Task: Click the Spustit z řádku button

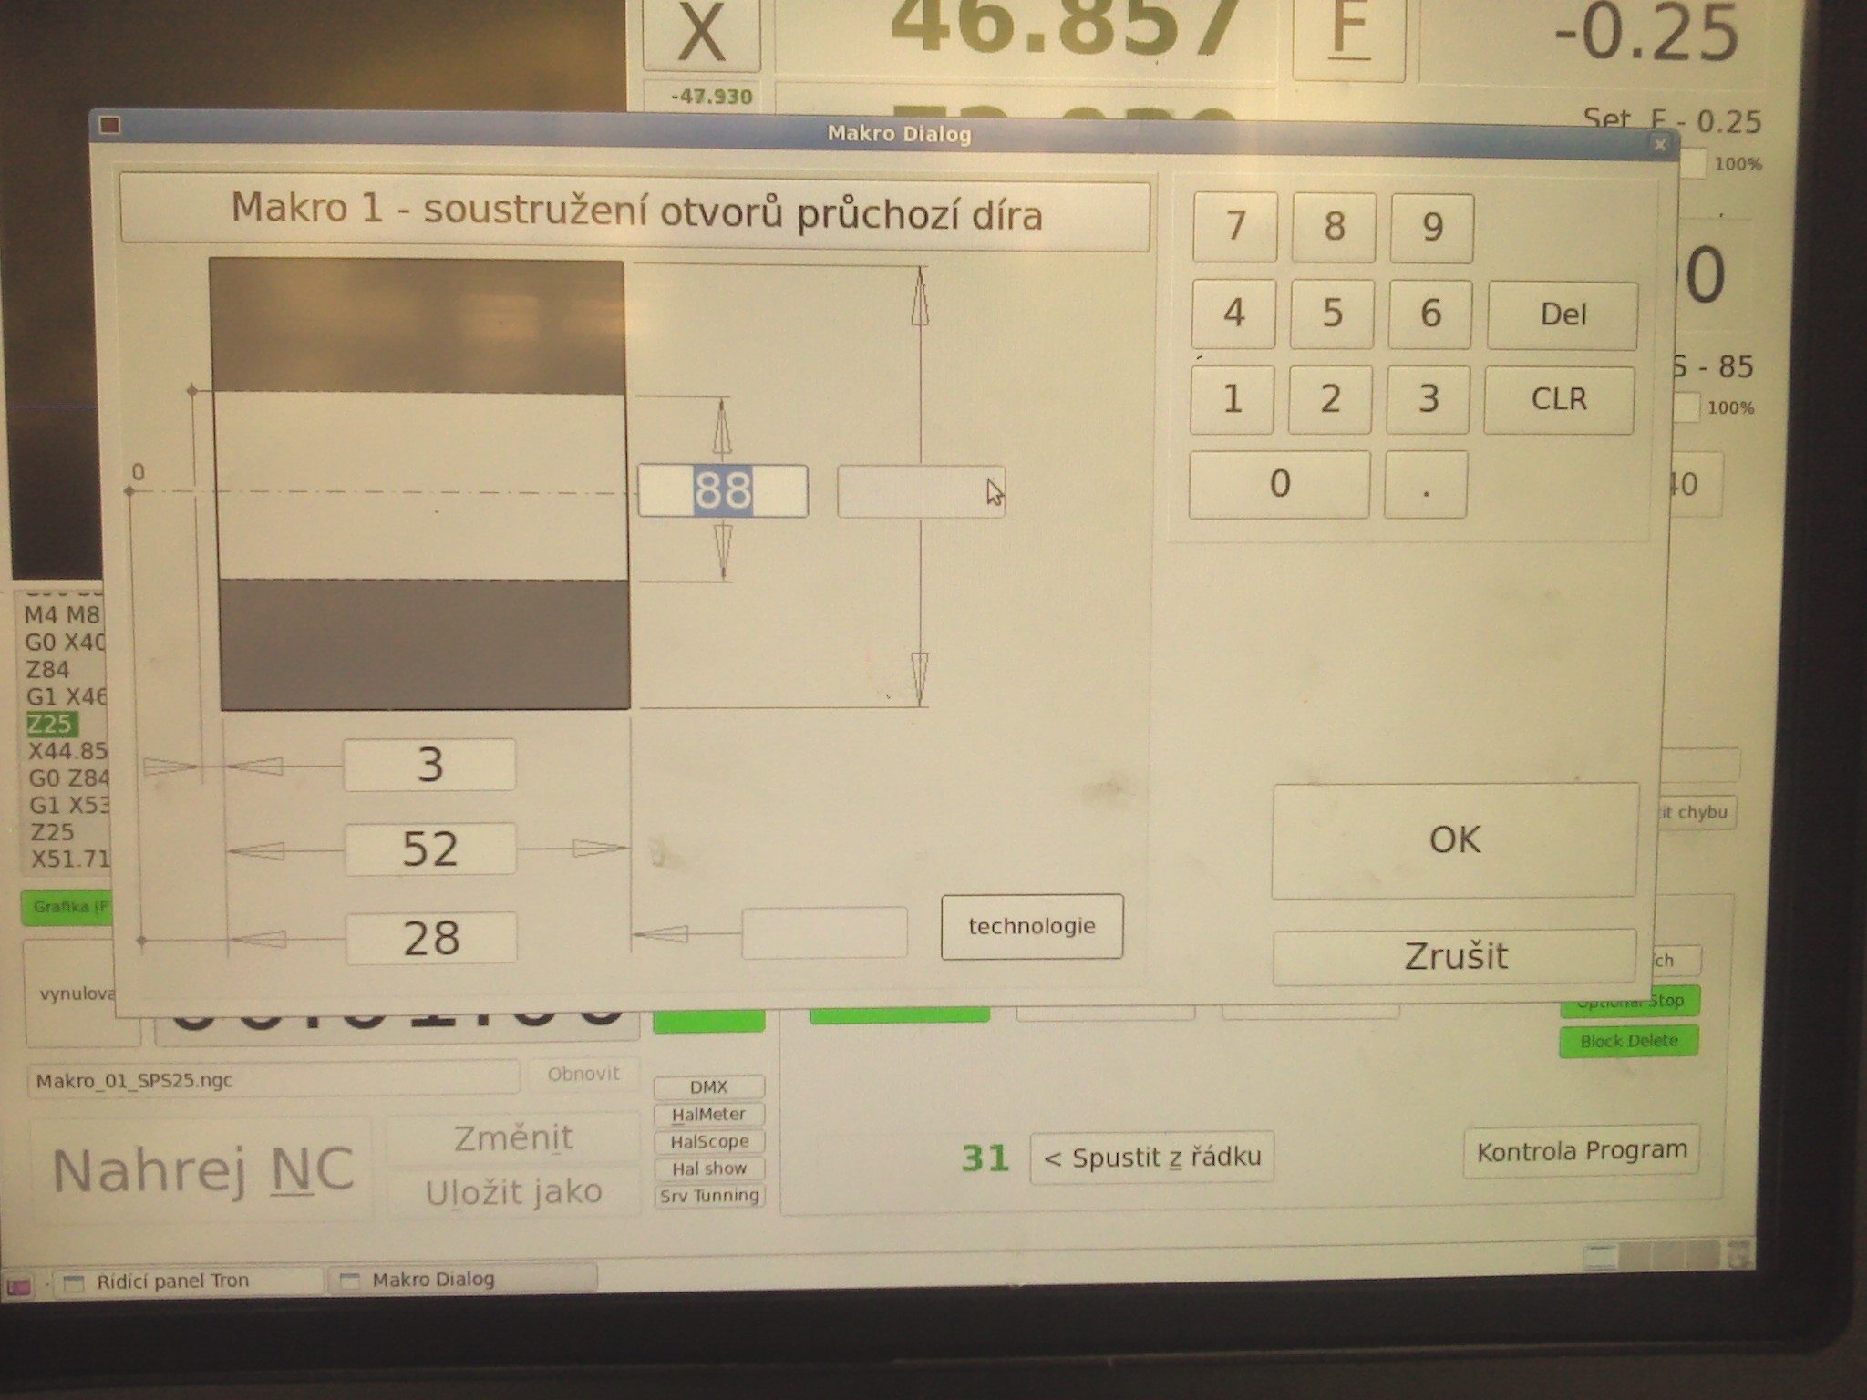Action: [1151, 1158]
